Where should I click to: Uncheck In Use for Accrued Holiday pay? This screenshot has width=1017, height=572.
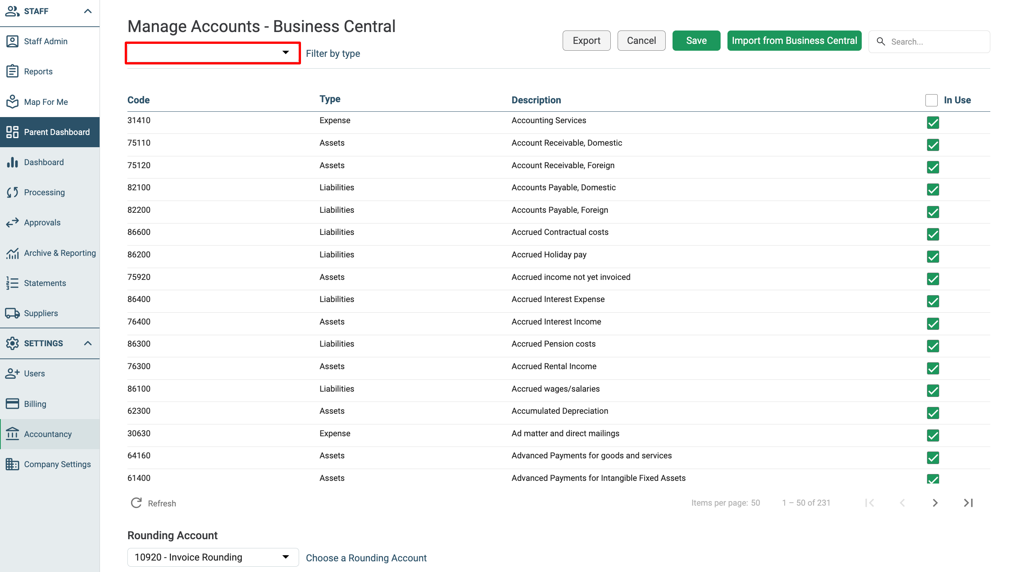[933, 257]
